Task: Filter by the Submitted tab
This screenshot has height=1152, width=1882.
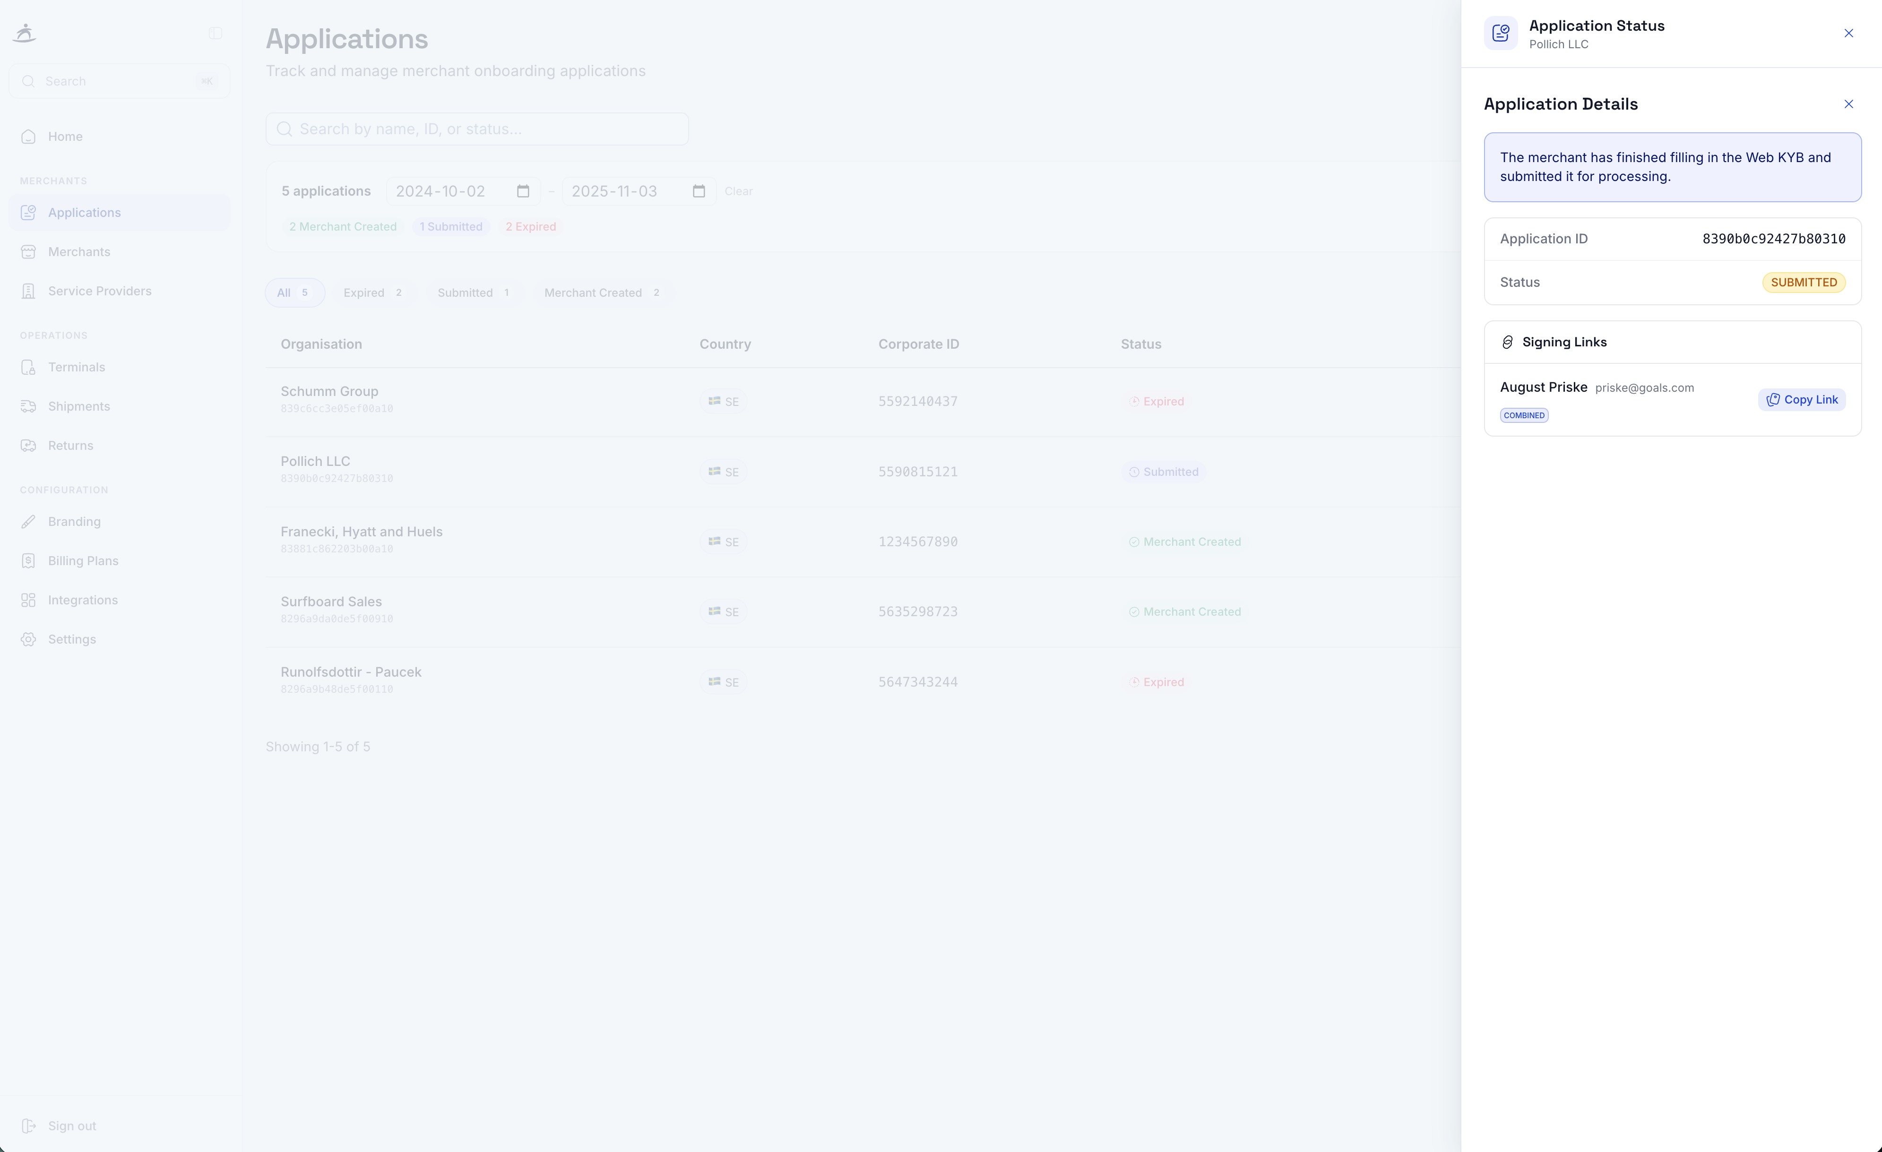Action: point(473,292)
